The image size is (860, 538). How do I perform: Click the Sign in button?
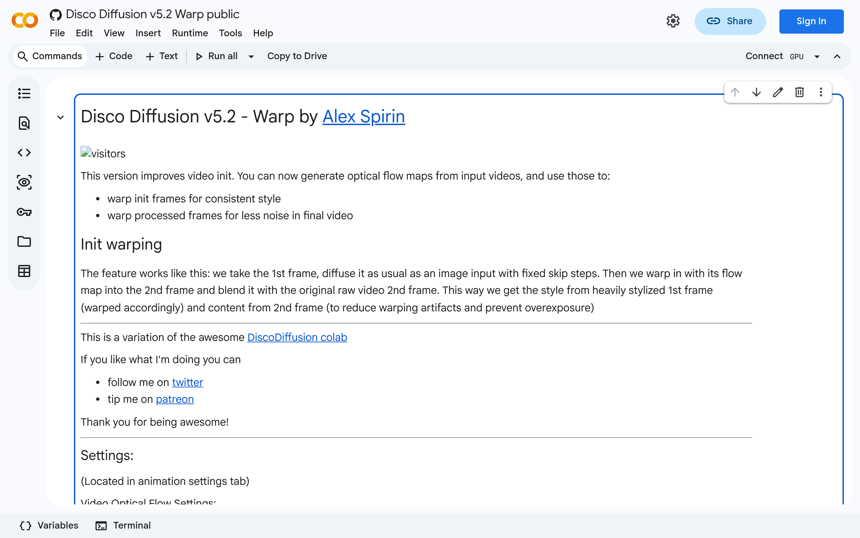(811, 21)
